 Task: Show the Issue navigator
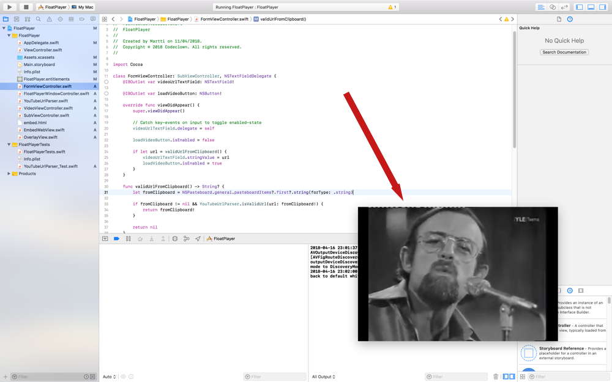49,19
